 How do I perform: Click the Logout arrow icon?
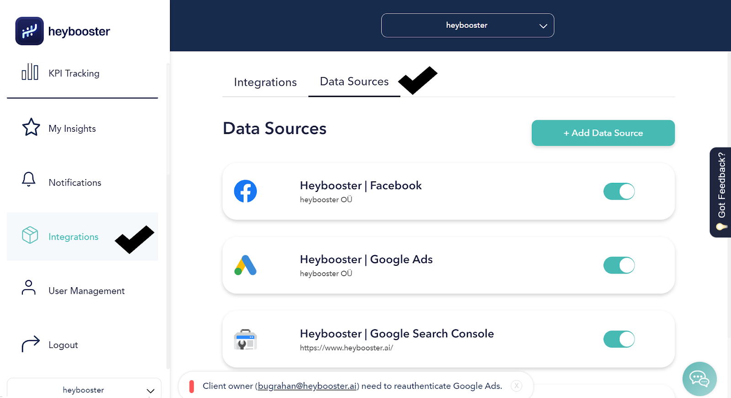31,344
